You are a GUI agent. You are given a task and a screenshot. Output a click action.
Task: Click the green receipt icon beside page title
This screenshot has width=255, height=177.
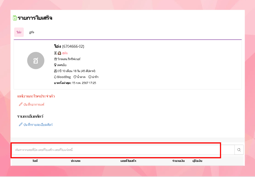pos(15,18)
